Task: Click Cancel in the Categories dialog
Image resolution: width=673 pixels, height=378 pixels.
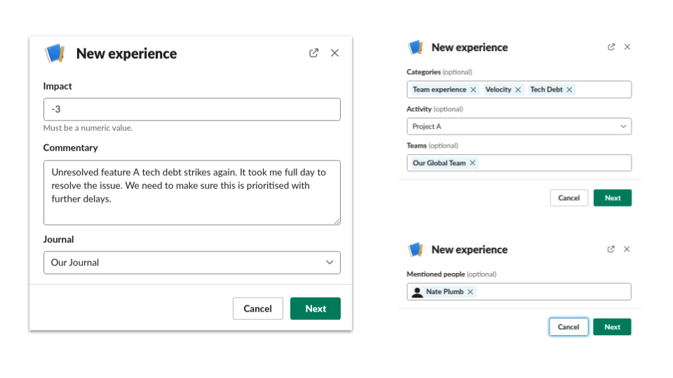Action: point(569,198)
